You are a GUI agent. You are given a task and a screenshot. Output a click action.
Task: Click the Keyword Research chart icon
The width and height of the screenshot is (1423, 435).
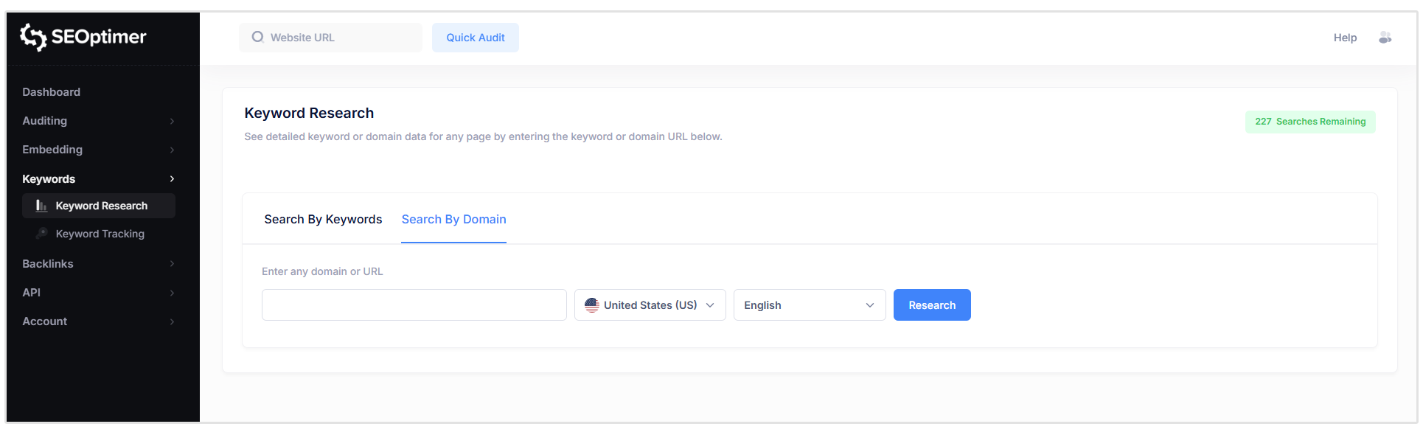tap(42, 206)
